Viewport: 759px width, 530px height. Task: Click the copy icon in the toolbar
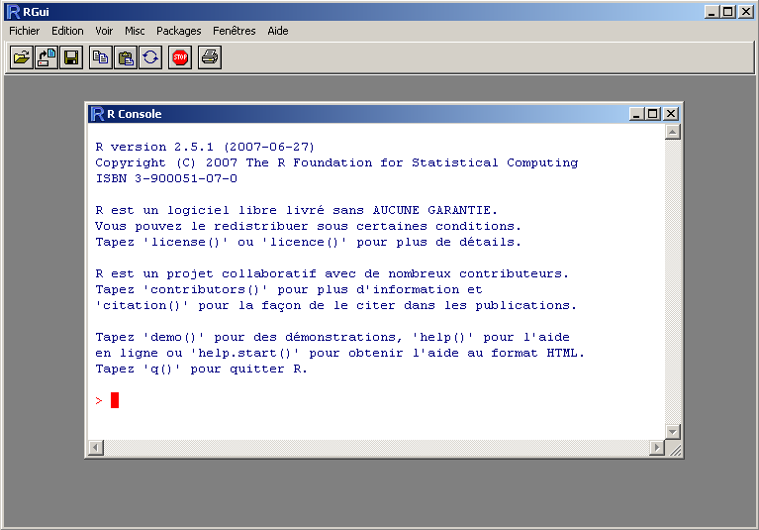[100, 57]
